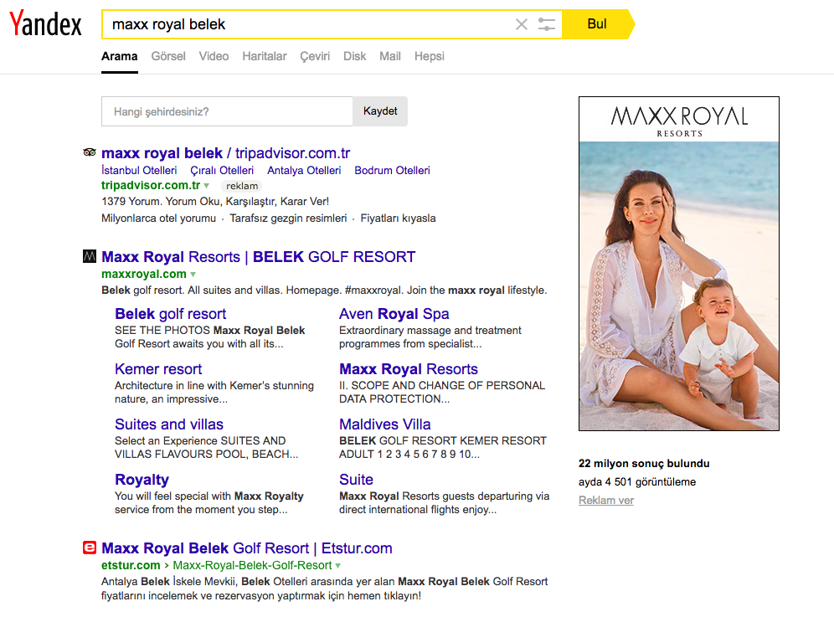
Task: Open Aven Royal Spa sitelink
Action: (x=394, y=314)
